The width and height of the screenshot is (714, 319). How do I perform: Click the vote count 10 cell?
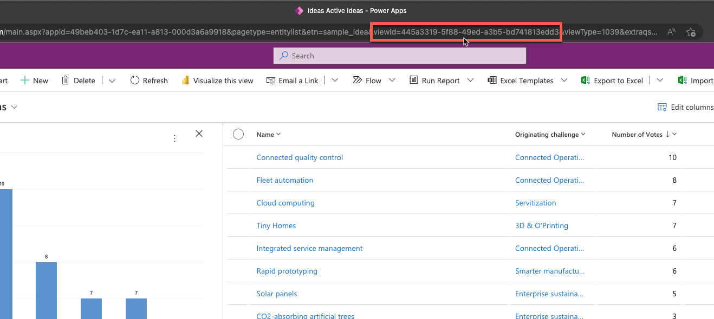673,157
